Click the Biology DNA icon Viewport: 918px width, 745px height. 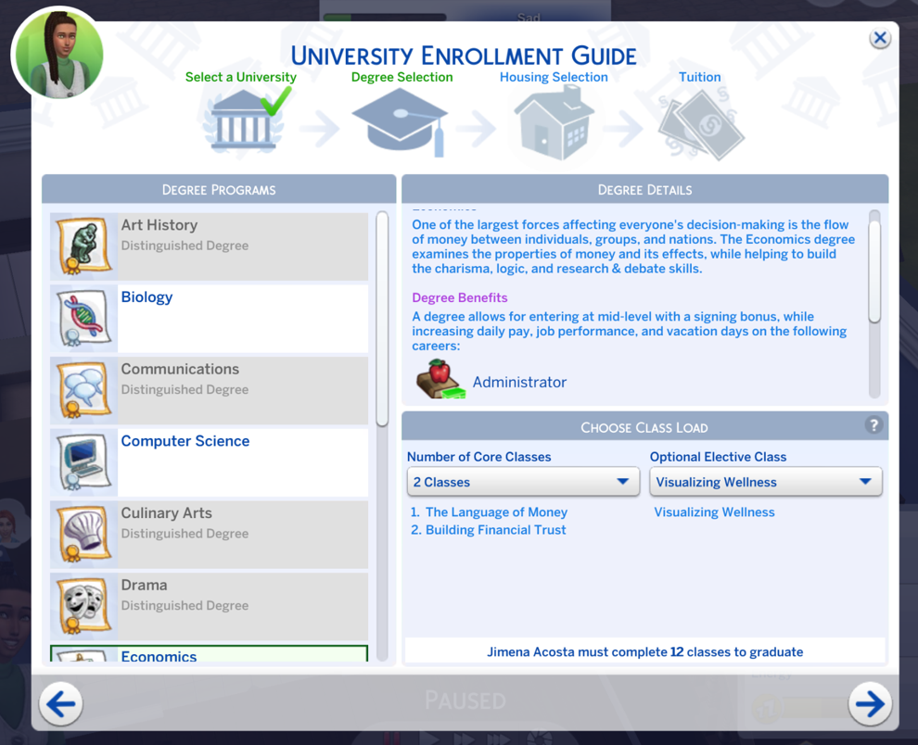pyautogui.click(x=84, y=319)
